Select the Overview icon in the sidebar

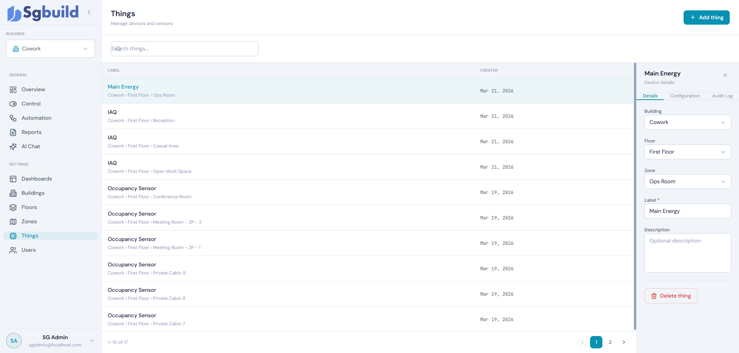pos(14,89)
